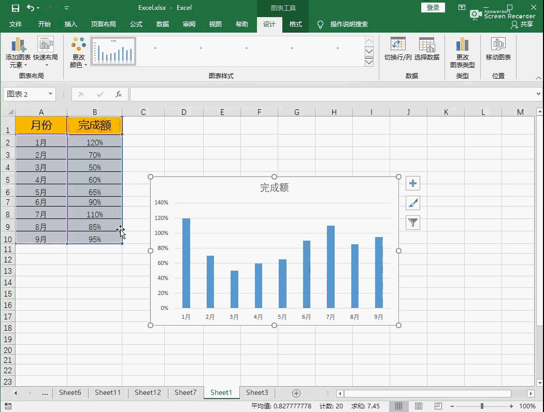Select the Sheet3 worksheet tab
This screenshot has height=412, width=544.
[x=256, y=393]
